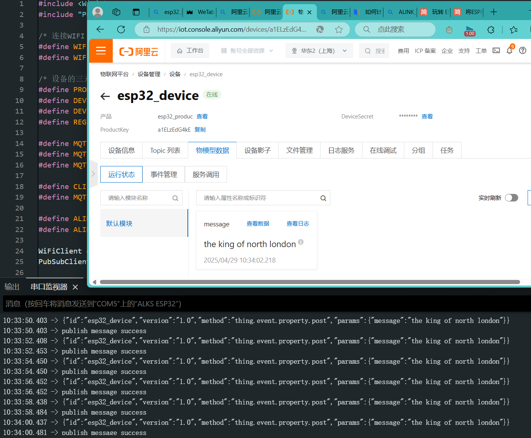The height and width of the screenshot is (438, 531).
Task: Switch to the 设备信息 tab
Action: [x=121, y=150]
